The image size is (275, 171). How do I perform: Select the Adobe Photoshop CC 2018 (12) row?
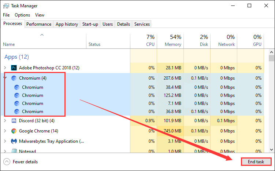132,68
